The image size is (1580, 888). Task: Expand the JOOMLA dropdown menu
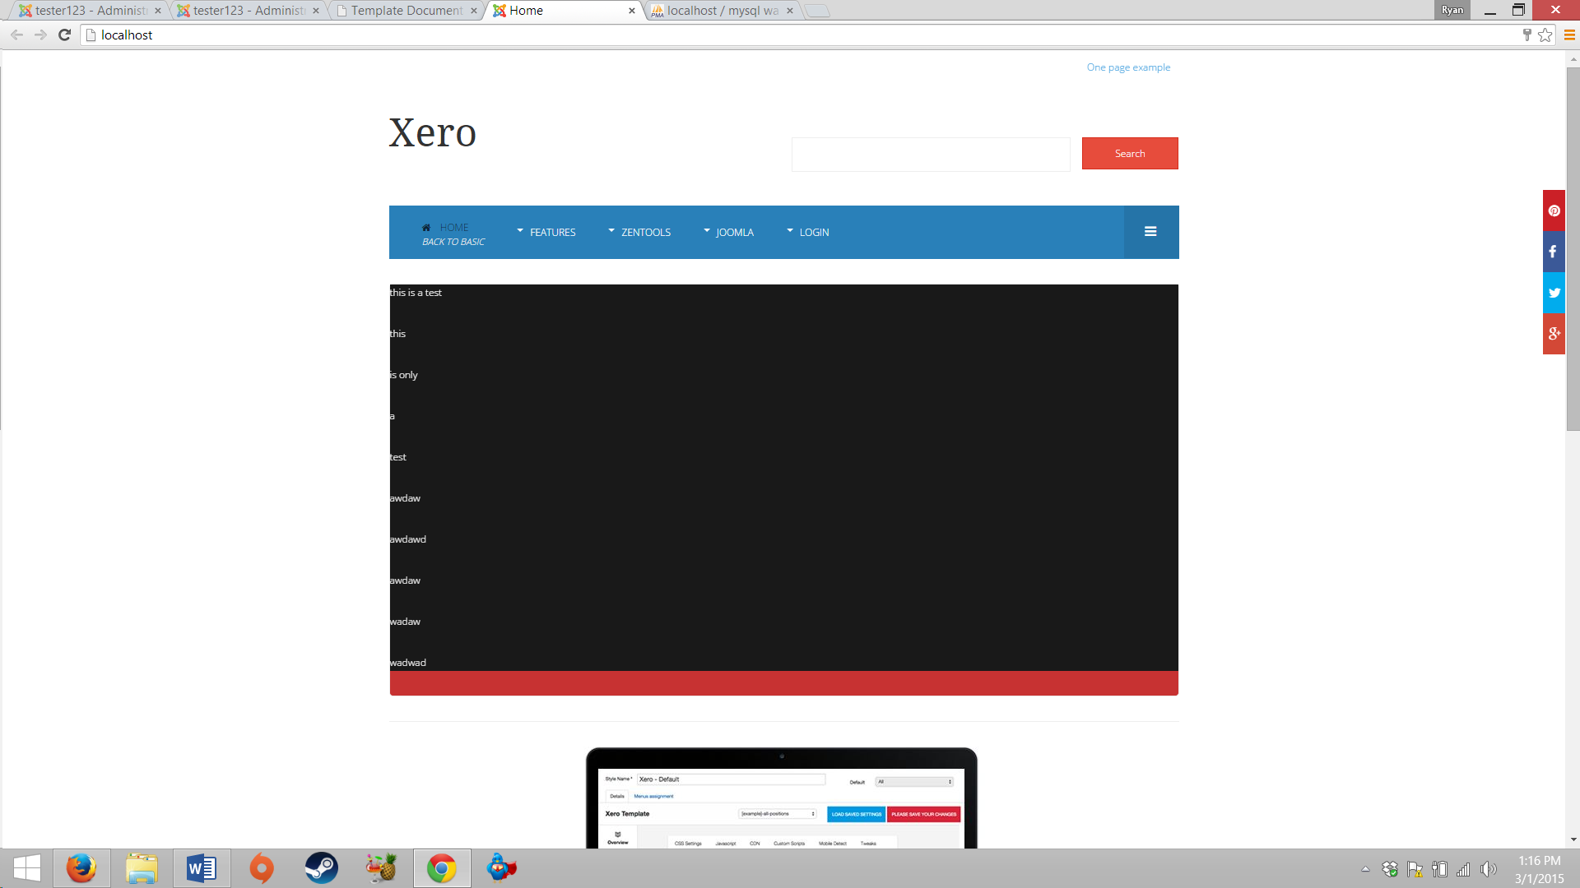click(729, 233)
